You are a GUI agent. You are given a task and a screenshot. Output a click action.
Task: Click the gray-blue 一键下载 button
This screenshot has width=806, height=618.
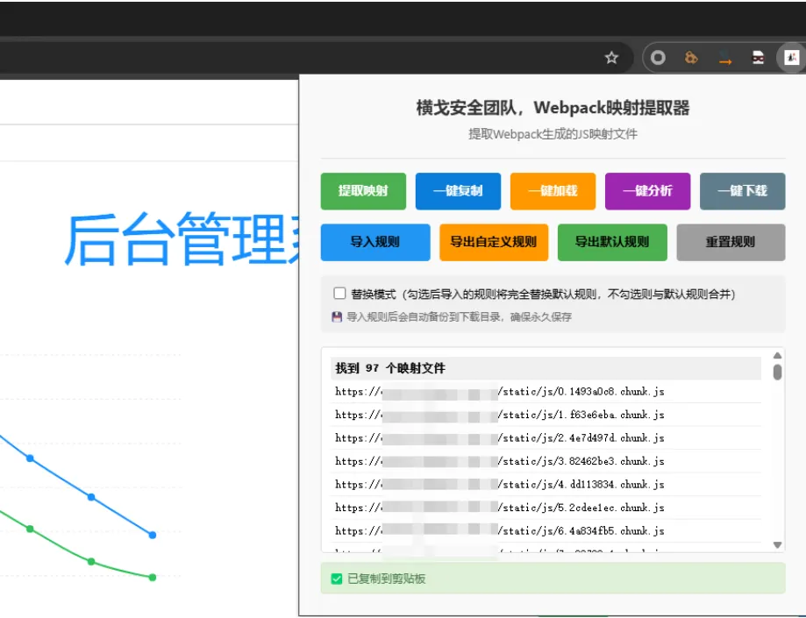pyautogui.click(x=742, y=191)
